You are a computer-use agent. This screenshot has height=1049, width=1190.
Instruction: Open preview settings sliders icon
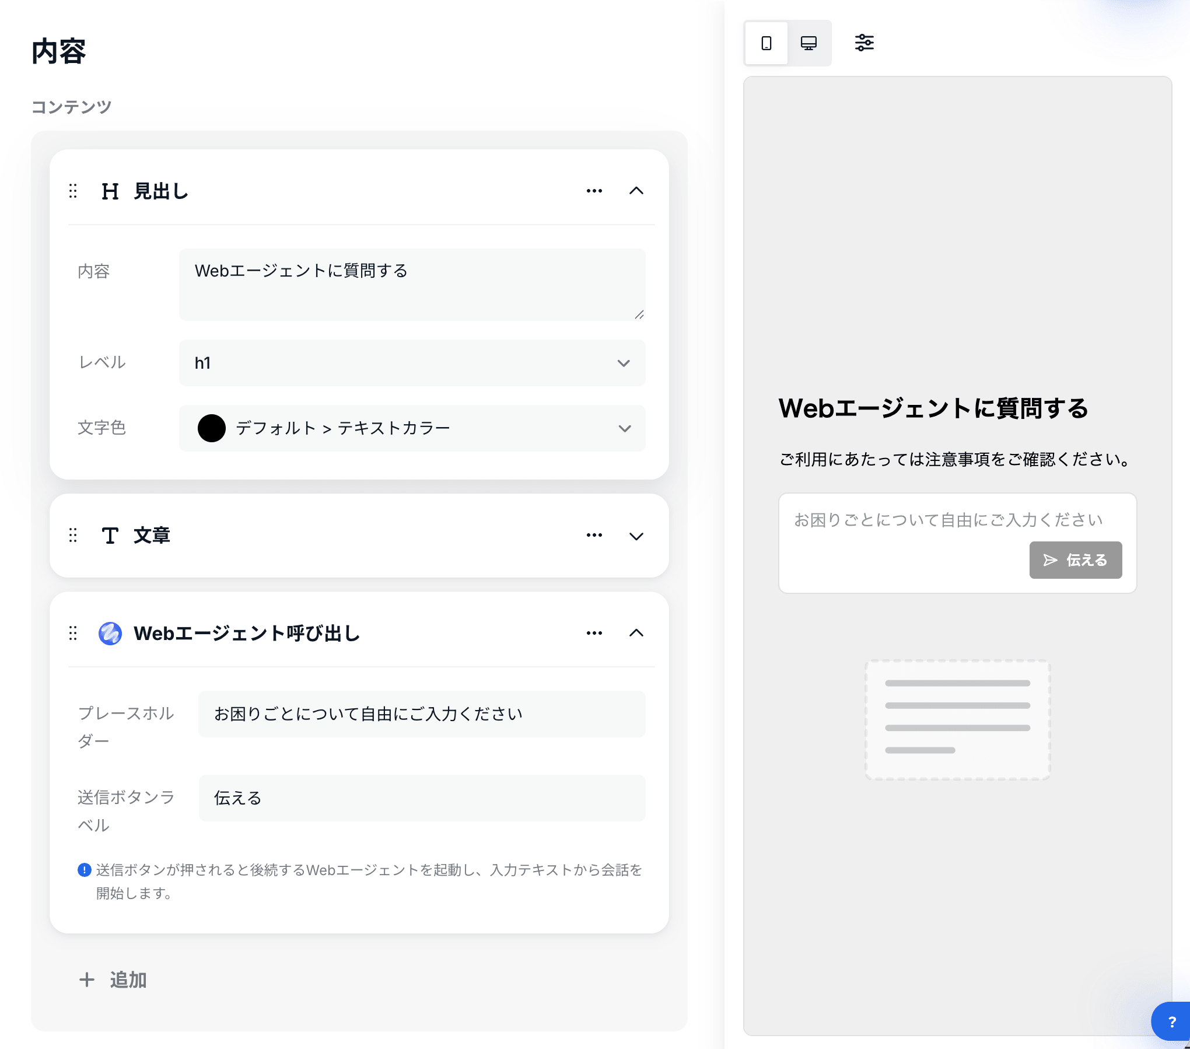[864, 43]
